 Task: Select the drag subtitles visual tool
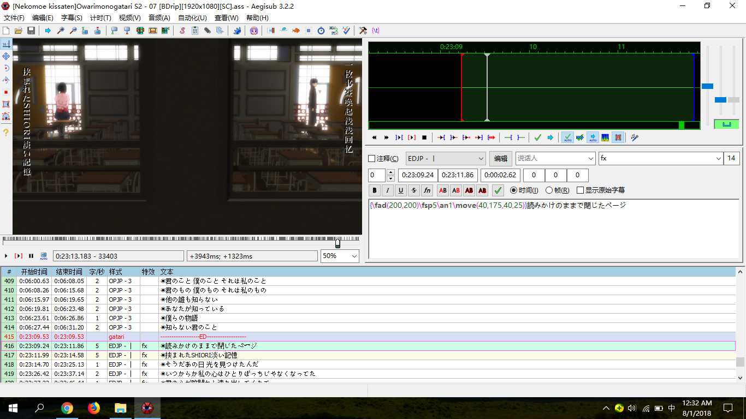6,56
